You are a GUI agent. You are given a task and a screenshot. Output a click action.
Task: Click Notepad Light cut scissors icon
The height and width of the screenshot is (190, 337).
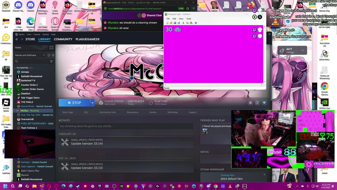183,23
